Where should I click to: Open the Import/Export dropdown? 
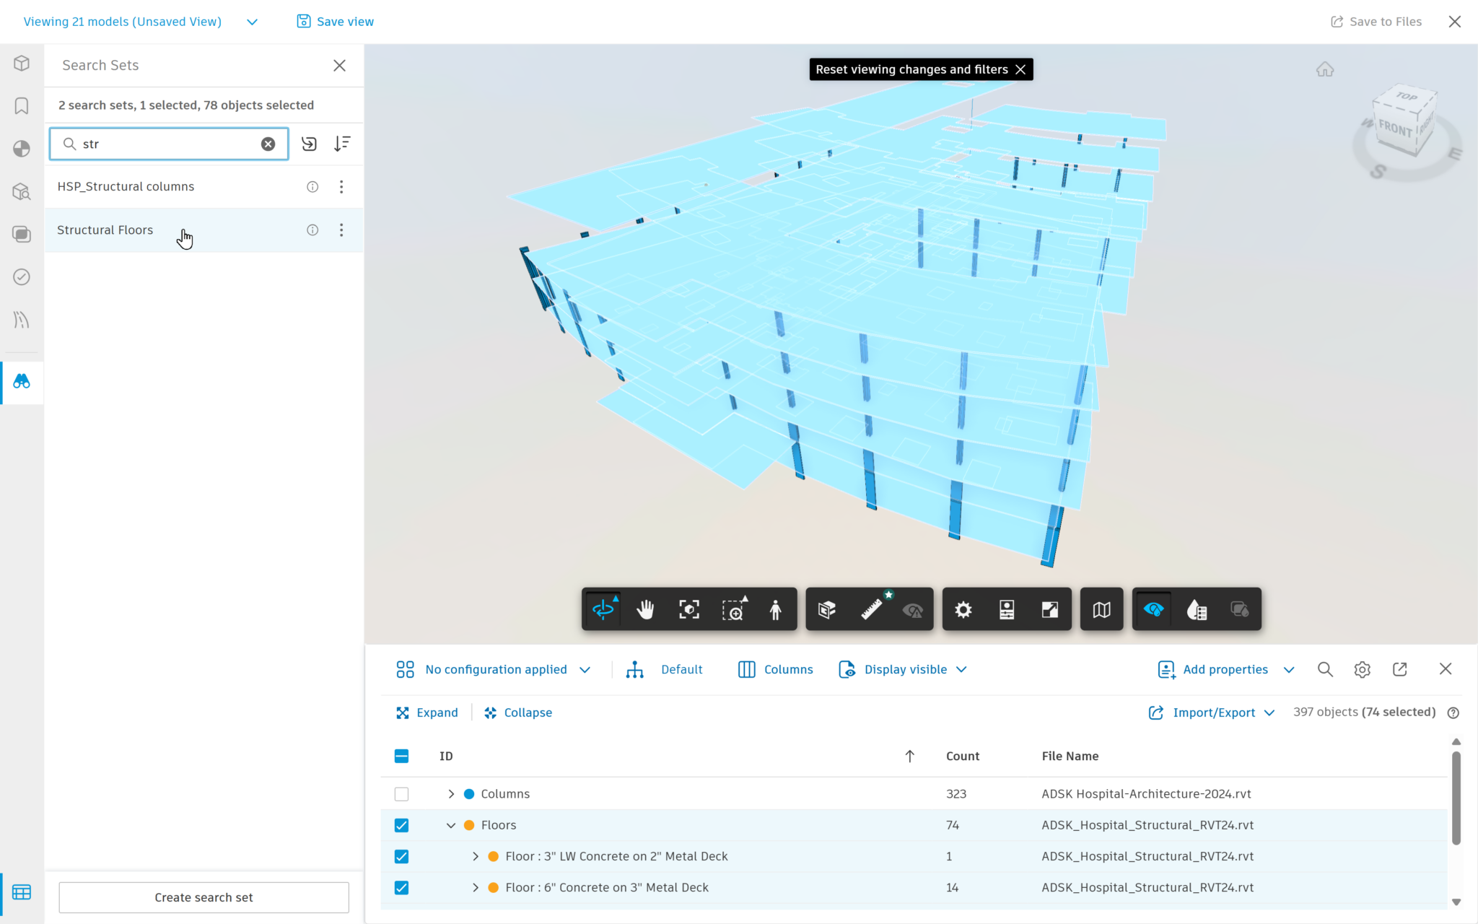(1212, 712)
